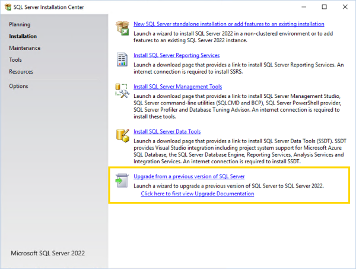The image size is (356, 269).
Task: Open Install SQL Server Data Tools link
Action: tap(167, 132)
